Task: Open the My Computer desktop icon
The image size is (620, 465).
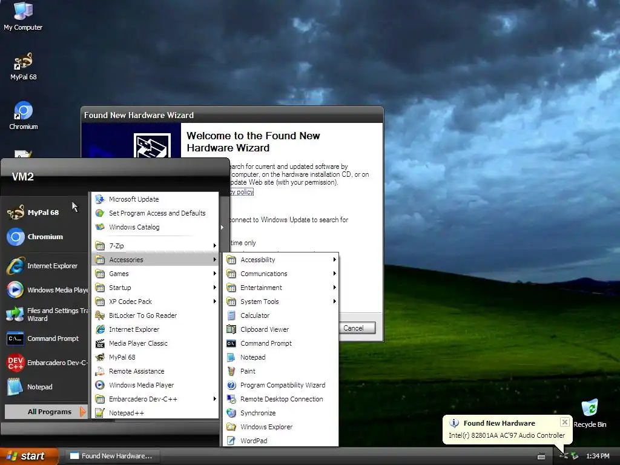Action: click(23, 16)
